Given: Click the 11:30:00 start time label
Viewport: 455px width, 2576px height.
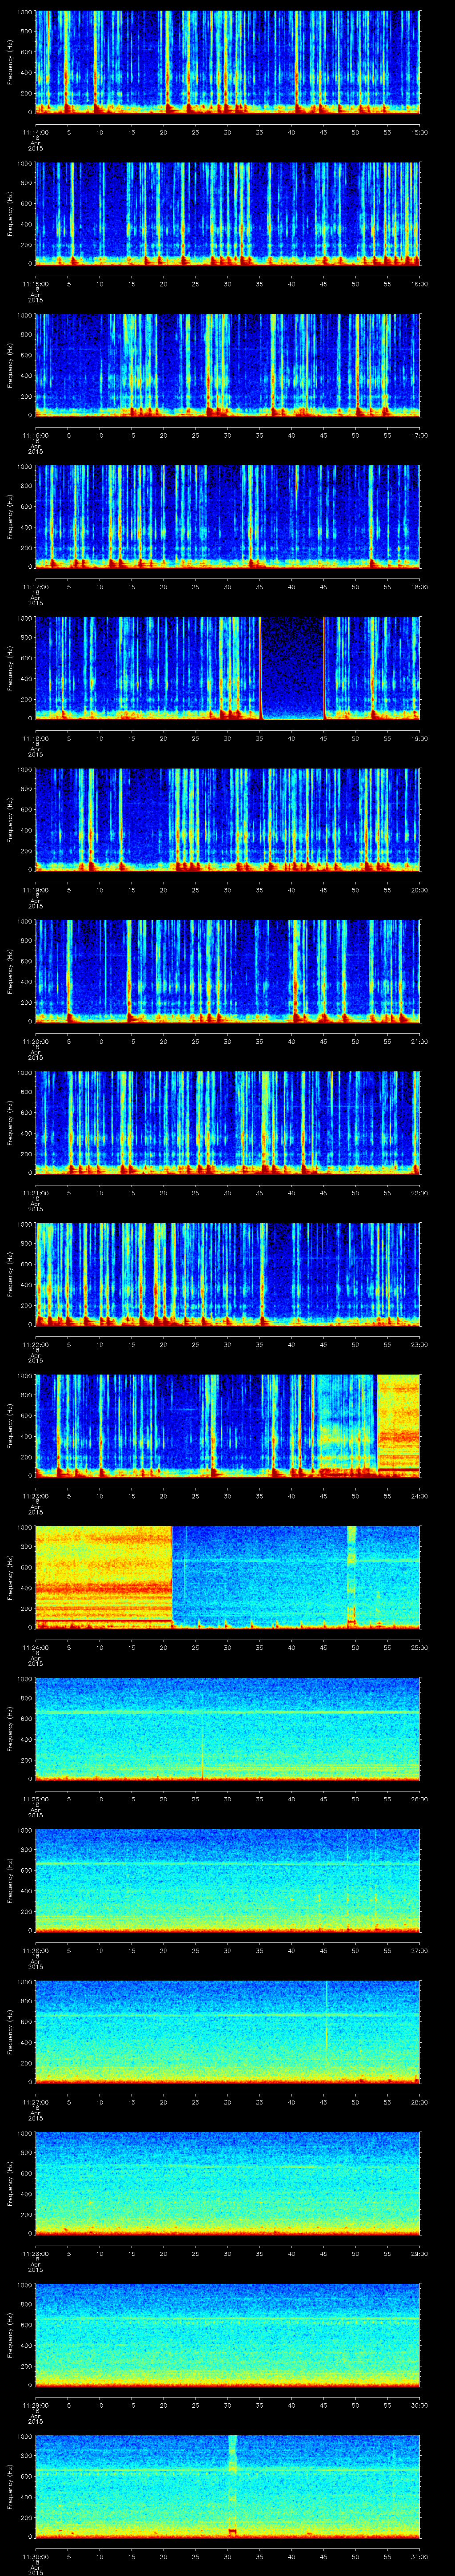Looking at the screenshot, I should tap(35, 2557).
